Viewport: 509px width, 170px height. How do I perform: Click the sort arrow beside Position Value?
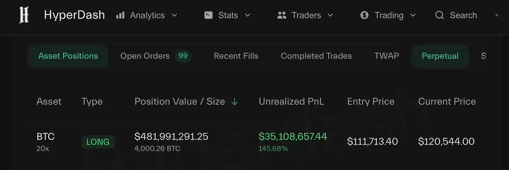tap(234, 102)
